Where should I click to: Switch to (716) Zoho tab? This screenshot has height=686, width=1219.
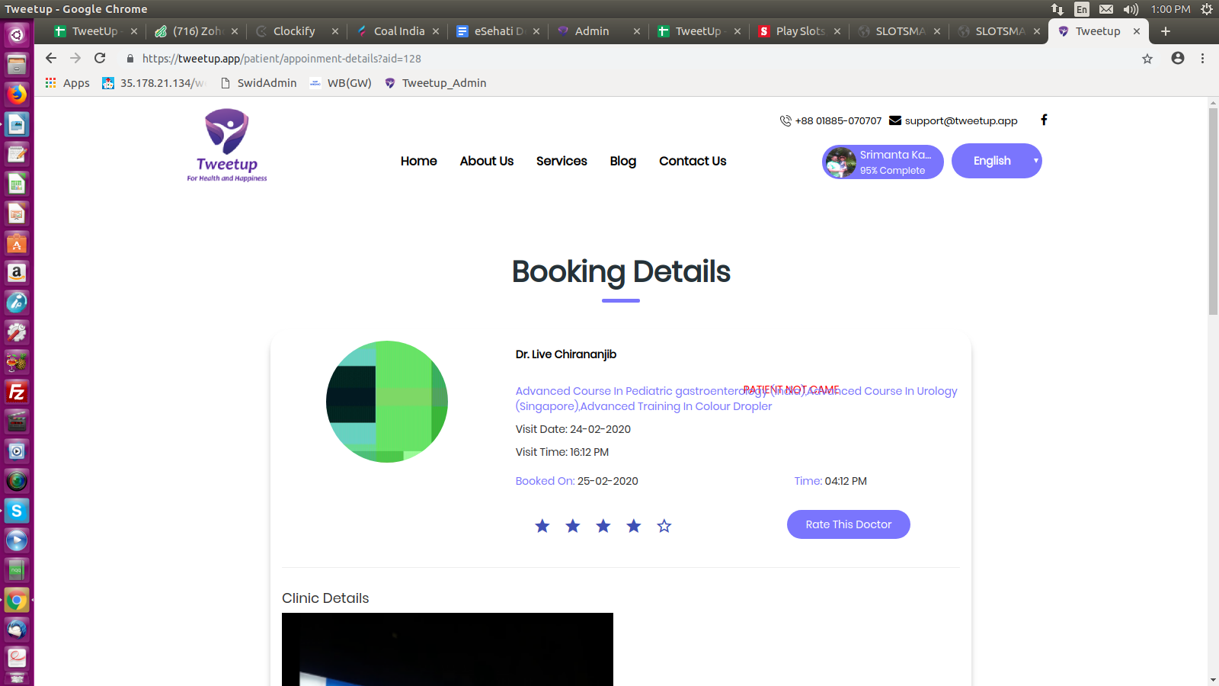coord(197,31)
